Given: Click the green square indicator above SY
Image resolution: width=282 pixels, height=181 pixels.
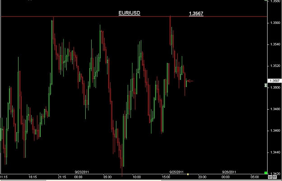Looking at the screenshot, I should pos(266,173).
